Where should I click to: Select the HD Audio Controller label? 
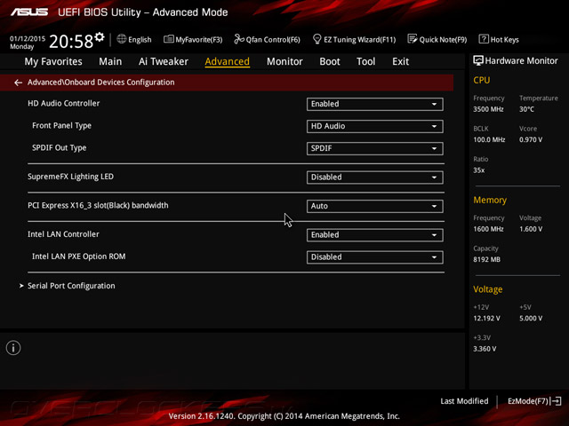click(63, 103)
